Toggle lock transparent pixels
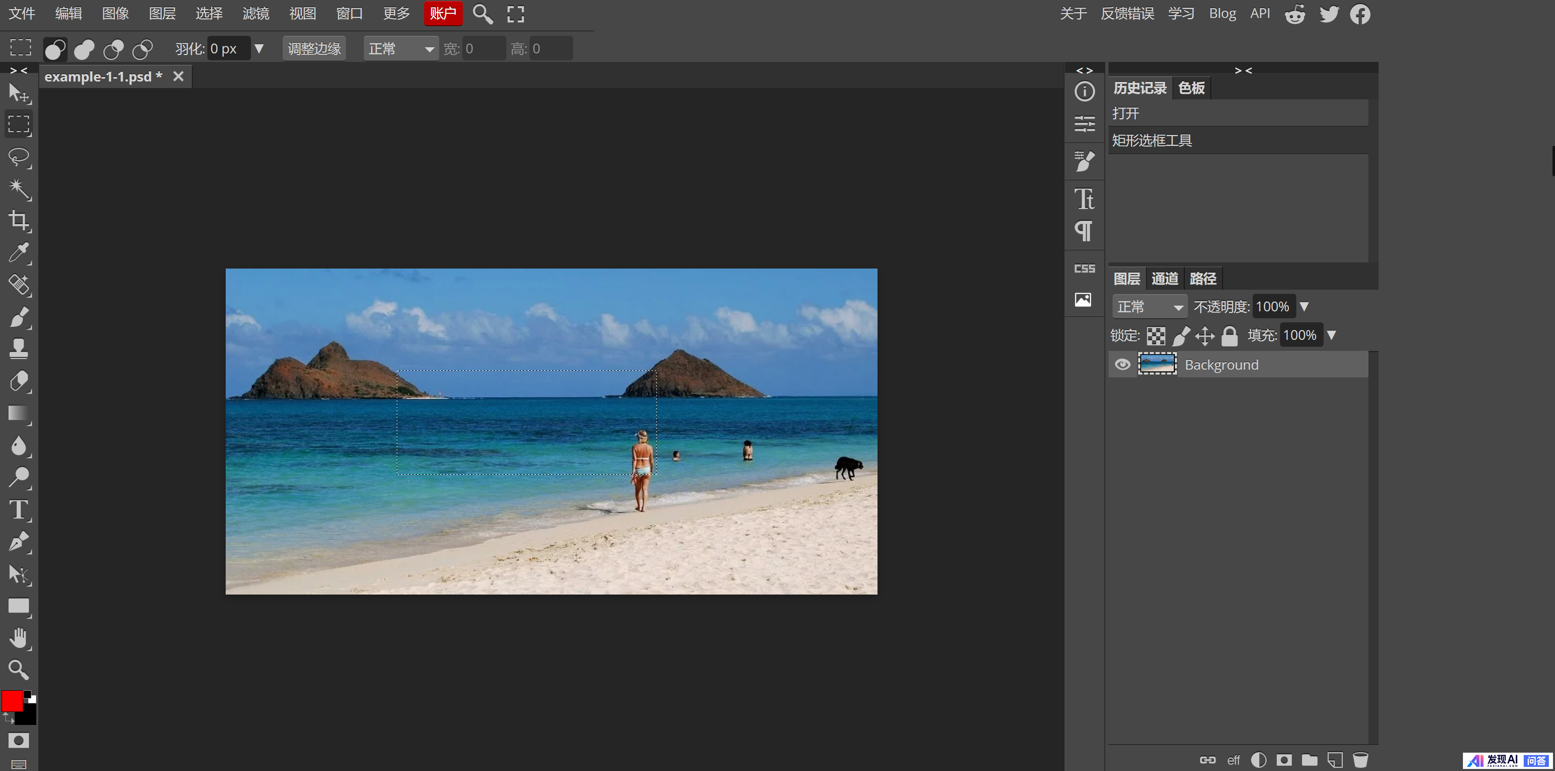Viewport: 1555px width, 771px height. (1156, 336)
